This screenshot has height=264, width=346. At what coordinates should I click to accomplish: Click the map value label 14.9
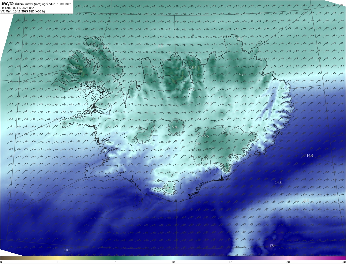310,156
